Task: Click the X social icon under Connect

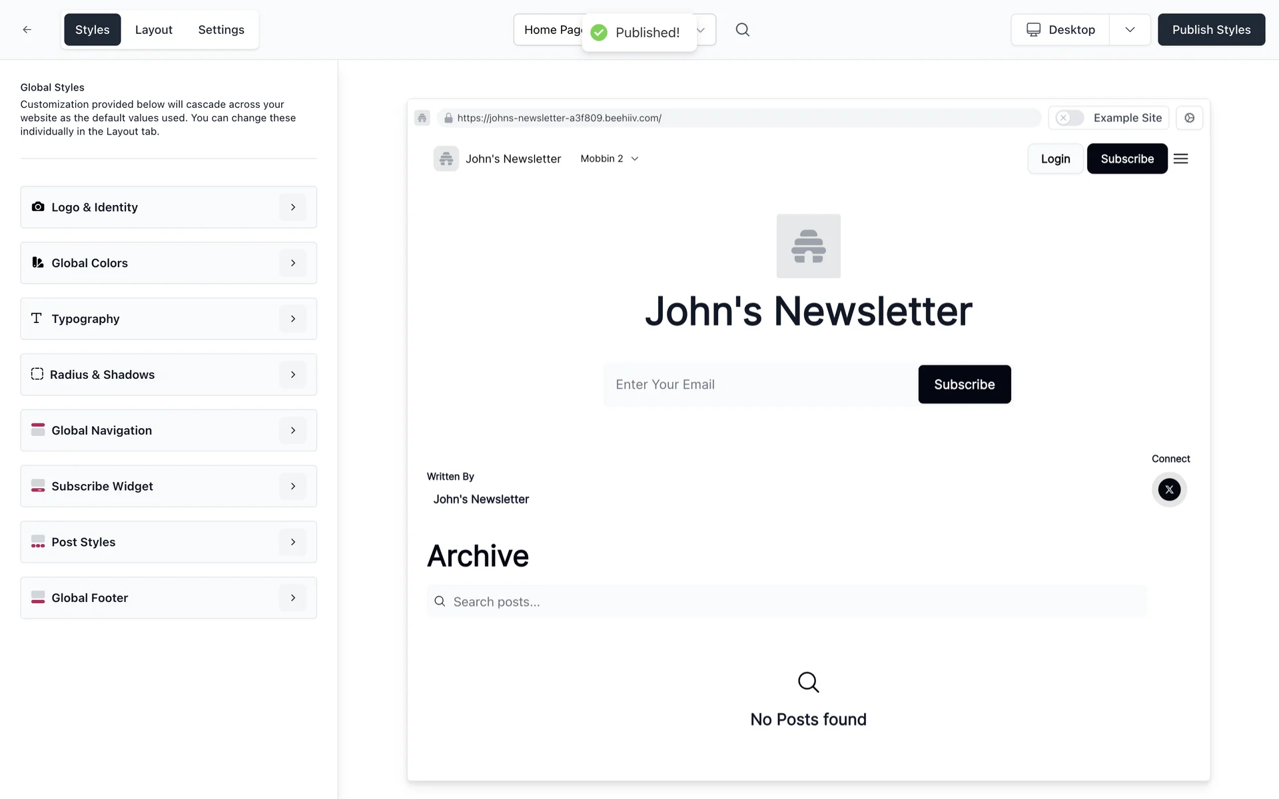Action: point(1169,489)
